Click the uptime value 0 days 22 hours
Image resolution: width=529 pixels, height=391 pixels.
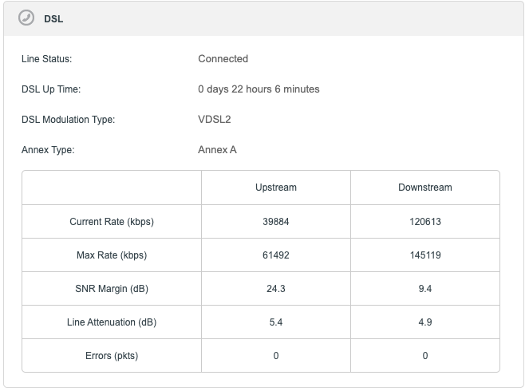(x=259, y=89)
